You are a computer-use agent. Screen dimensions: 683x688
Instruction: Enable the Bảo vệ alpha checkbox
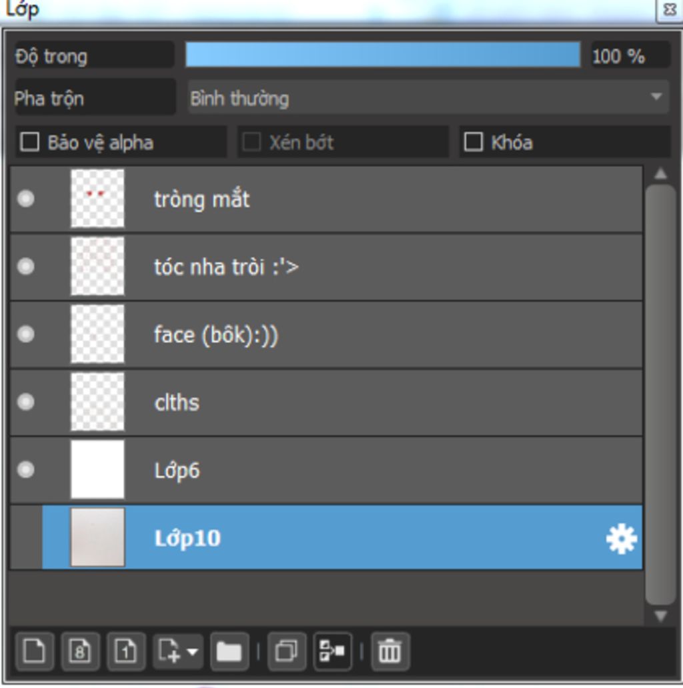click(30, 142)
